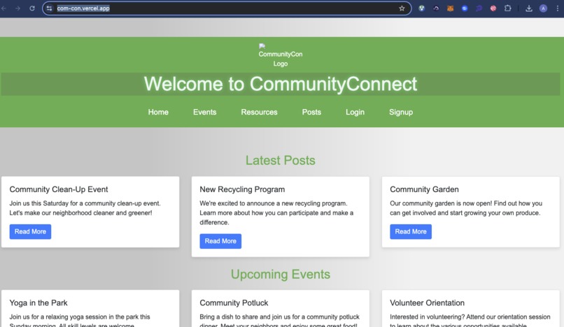This screenshot has height=327, width=564.
Task: Open the profile avatar 'A'
Action: [543, 8]
